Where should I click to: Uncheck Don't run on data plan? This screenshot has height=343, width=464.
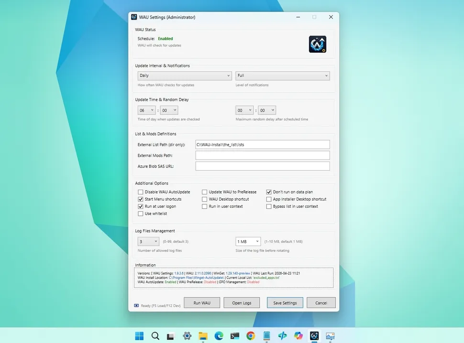(x=269, y=192)
